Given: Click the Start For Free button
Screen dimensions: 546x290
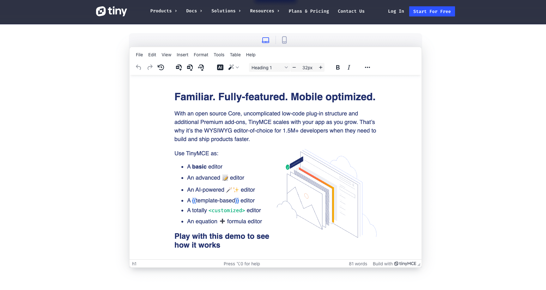Looking at the screenshot, I should pos(432,11).
